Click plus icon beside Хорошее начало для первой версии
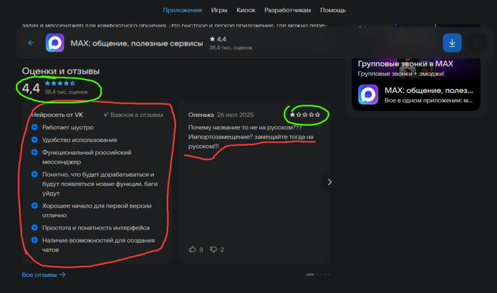Viewport: 497px width, 293px height. 34,206
